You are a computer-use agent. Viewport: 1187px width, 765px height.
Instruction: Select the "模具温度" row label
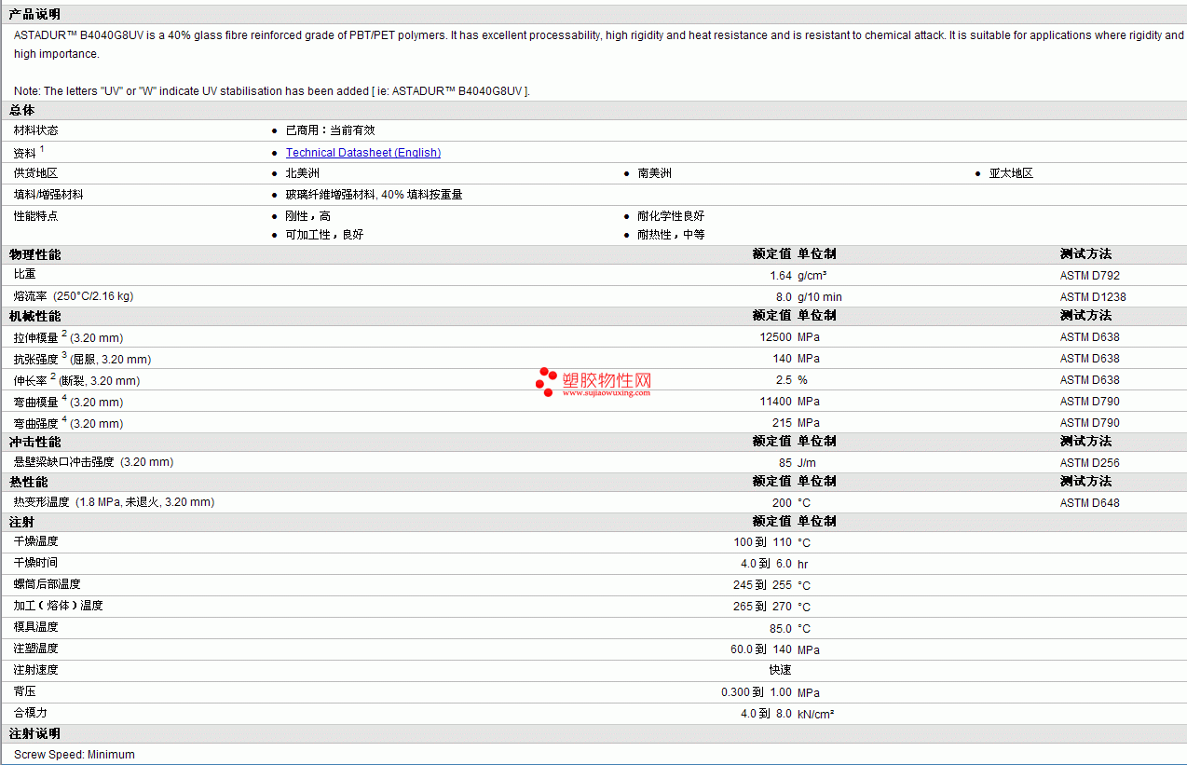coord(35,627)
